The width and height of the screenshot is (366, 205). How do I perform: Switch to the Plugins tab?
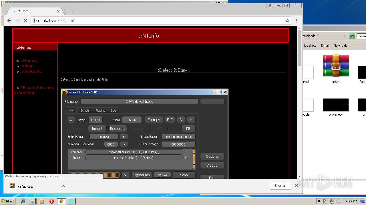click(x=100, y=110)
